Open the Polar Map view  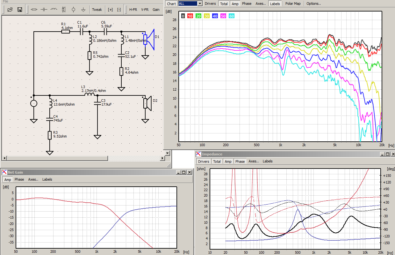[x=293, y=4]
